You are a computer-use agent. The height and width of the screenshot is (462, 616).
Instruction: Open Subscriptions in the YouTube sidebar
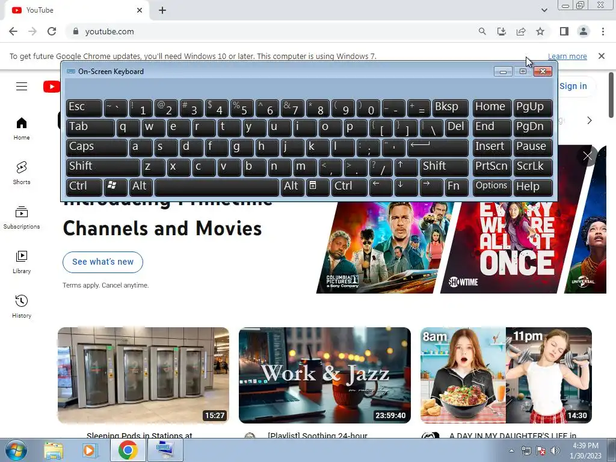coord(22,218)
